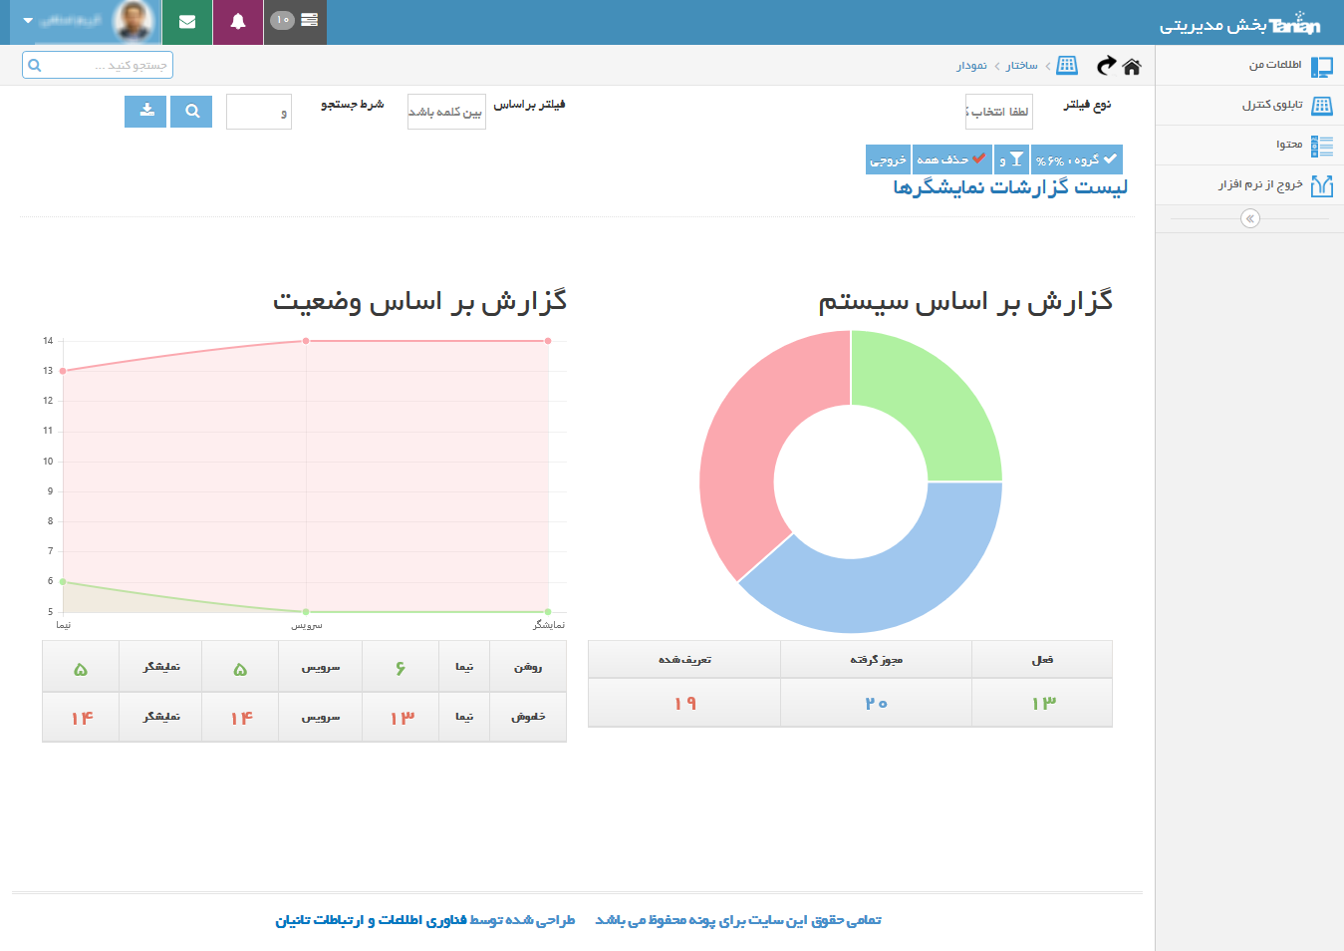Open the ساختار breadcrumb link
Screen dimensions: 1344x951
coord(1021,66)
